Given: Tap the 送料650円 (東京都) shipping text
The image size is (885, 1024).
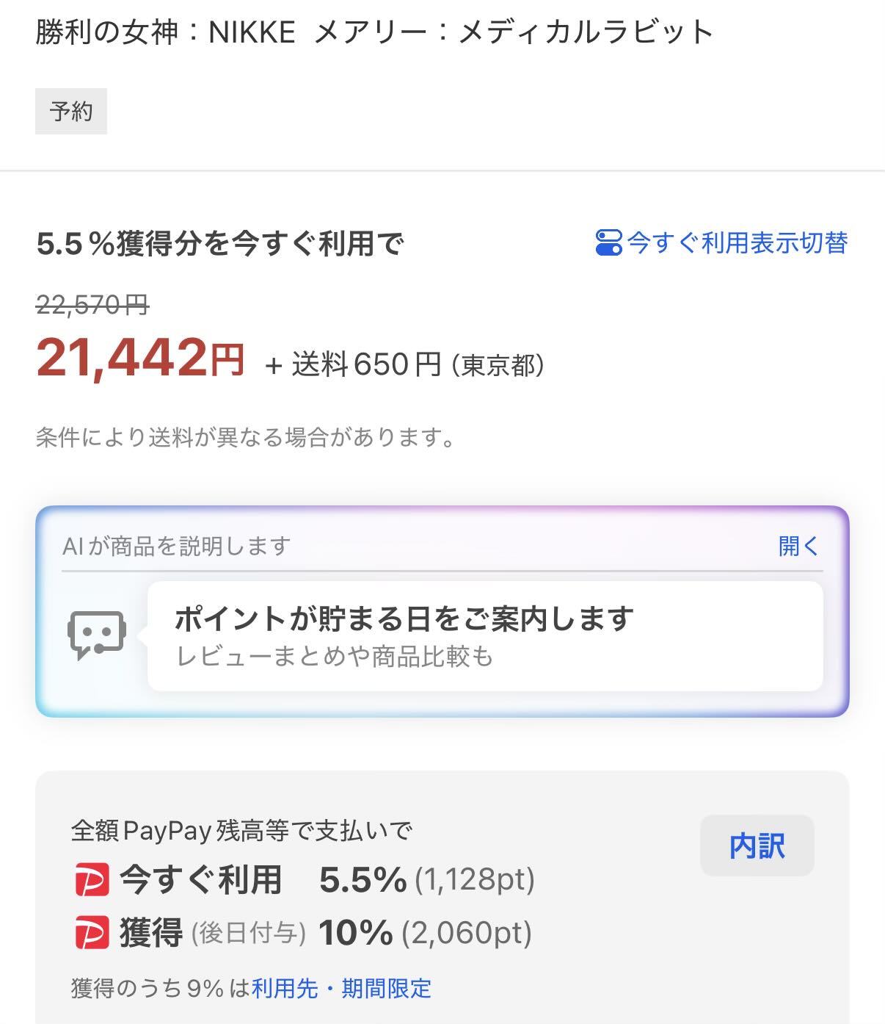Looking at the screenshot, I should click(x=418, y=364).
